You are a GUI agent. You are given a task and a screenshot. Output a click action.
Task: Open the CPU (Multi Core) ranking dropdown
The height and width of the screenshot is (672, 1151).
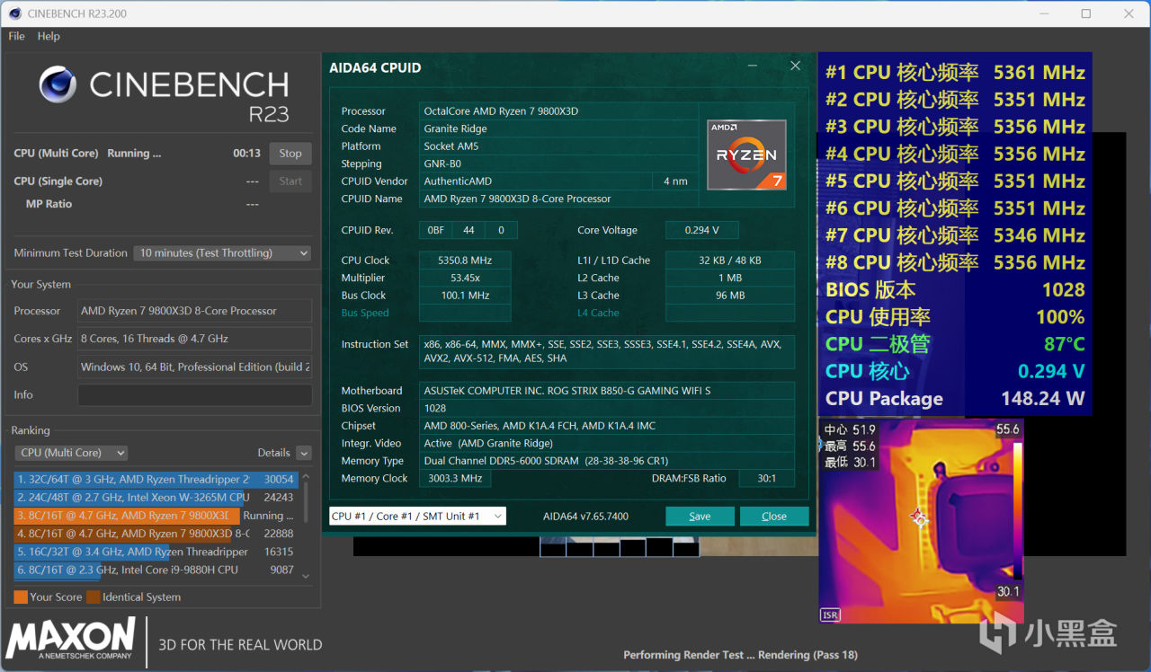72,453
